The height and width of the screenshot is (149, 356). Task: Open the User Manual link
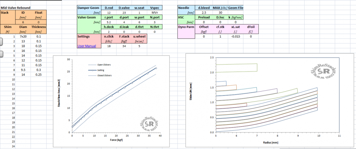(87, 46)
